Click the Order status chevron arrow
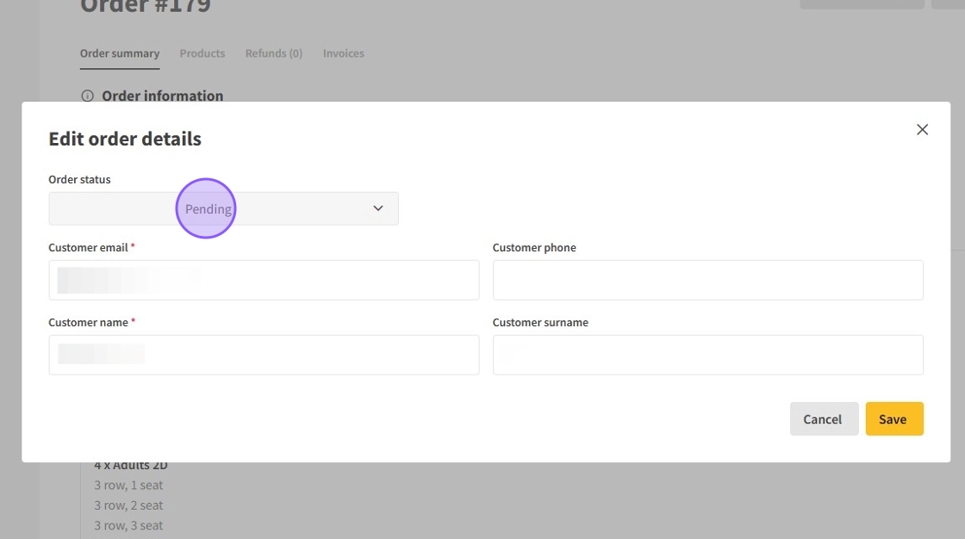Screen dimensions: 965x539 click(x=377, y=209)
